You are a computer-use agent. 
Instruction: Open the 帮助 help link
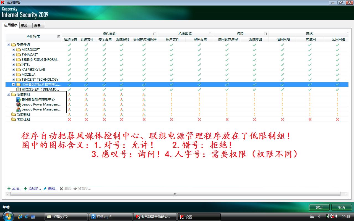[6, 207]
